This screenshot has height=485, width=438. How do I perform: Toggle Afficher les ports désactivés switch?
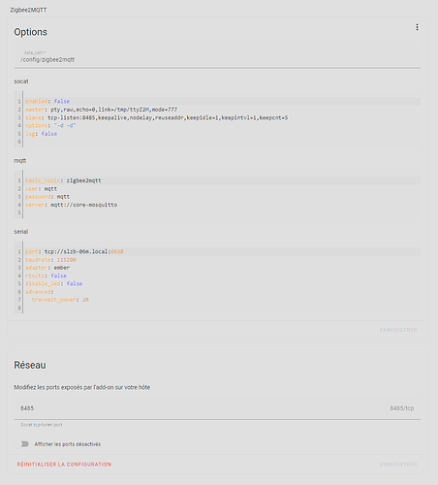(x=22, y=444)
